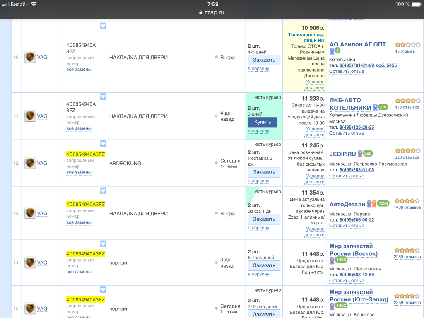Click the 1026 badge next to АвтоДетали
Image resolution: width=424 pixels, height=318 pixels.
click(x=383, y=204)
